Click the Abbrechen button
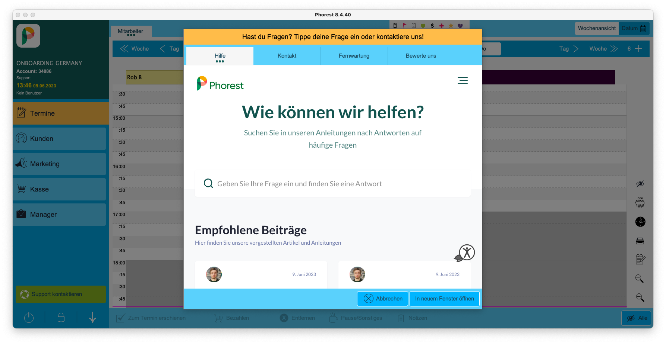666x344 pixels. pyautogui.click(x=382, y=299)
